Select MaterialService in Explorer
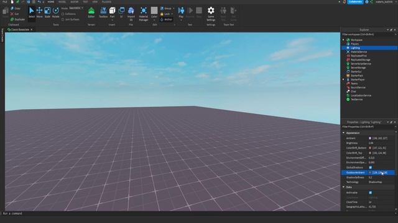 [359, 52]
